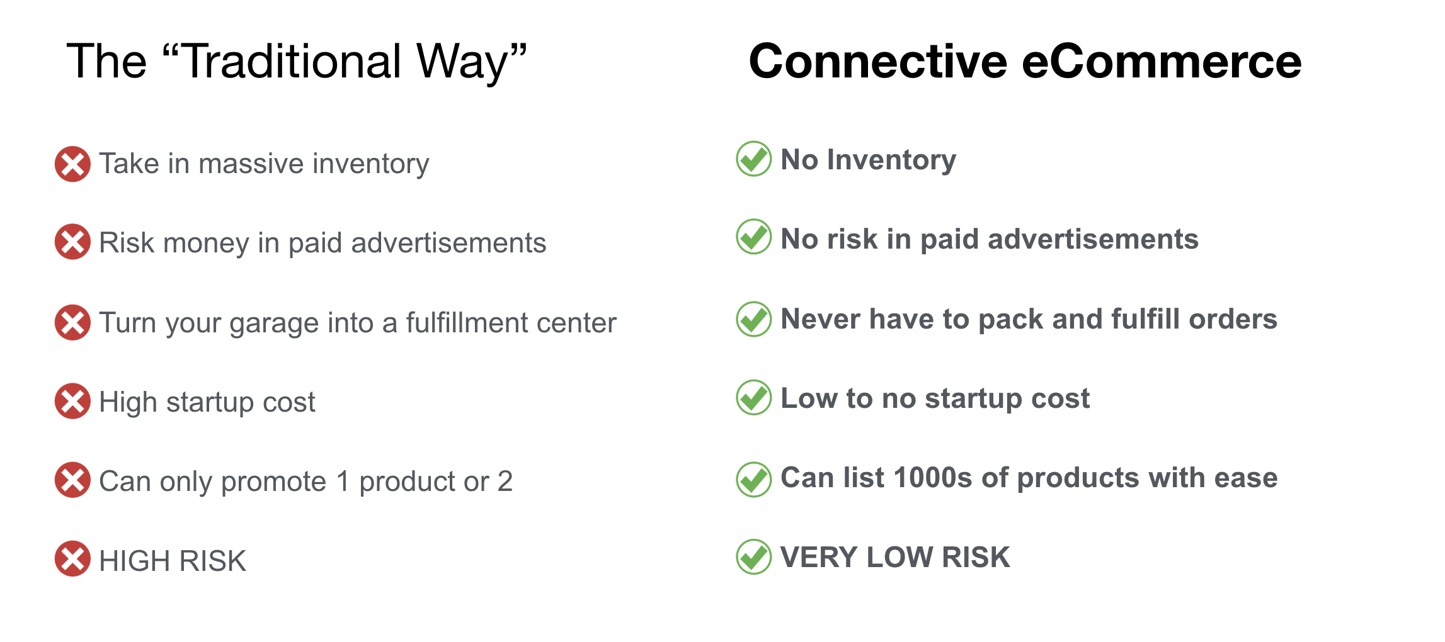Image resolution: width=1445 pixels, height=642 pixels.
Task: Click the green checkmark beside No Inventory
Action: coord(754,159)
